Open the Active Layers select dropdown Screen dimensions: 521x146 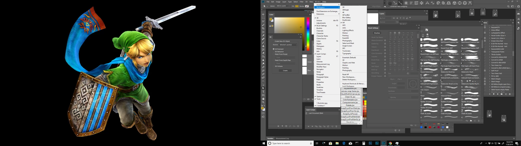tap(282, 6)
